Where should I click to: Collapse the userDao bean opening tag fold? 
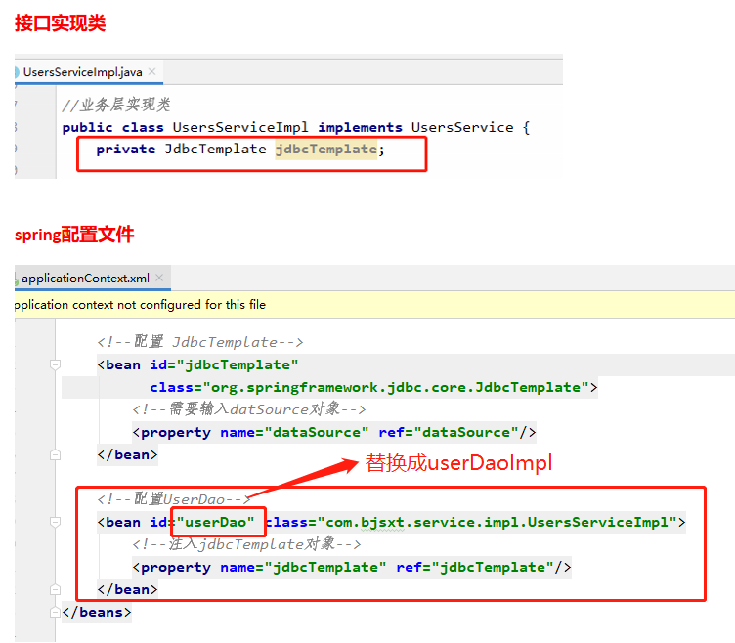56,522
